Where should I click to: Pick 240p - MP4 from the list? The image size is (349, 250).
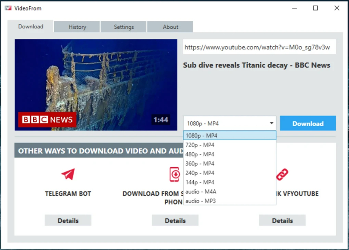click(229, 173)
